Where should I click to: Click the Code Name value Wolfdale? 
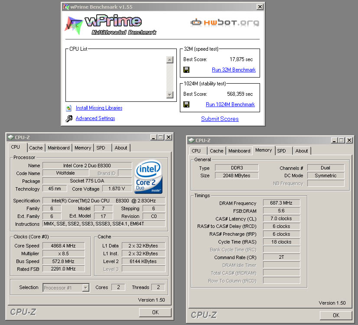(x=65, y=173)
